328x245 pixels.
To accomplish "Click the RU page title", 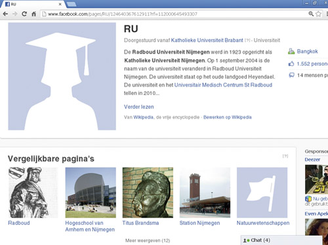I will tap(131, 29).
